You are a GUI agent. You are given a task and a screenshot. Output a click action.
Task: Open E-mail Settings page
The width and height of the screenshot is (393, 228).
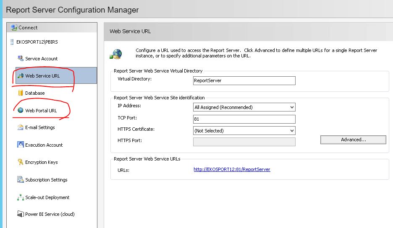[40, 127]
